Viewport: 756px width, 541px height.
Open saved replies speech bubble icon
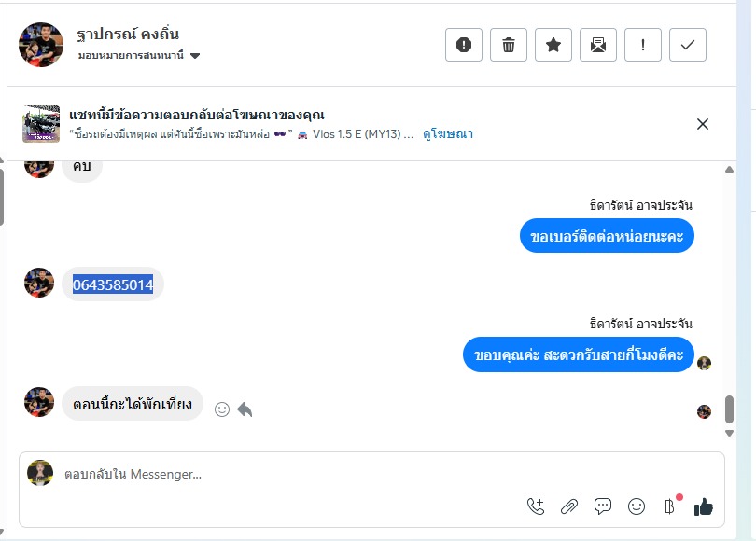[x=603, y=506]
